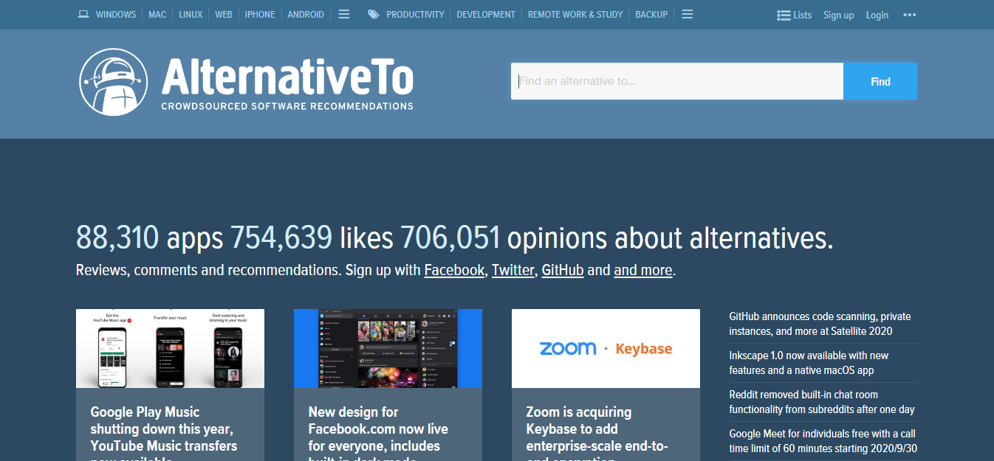Select the Linux platform

(191, 15)
